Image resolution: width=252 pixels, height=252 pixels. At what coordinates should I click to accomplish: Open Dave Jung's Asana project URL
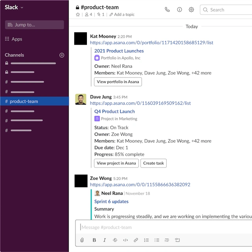(x=140, y=103)
